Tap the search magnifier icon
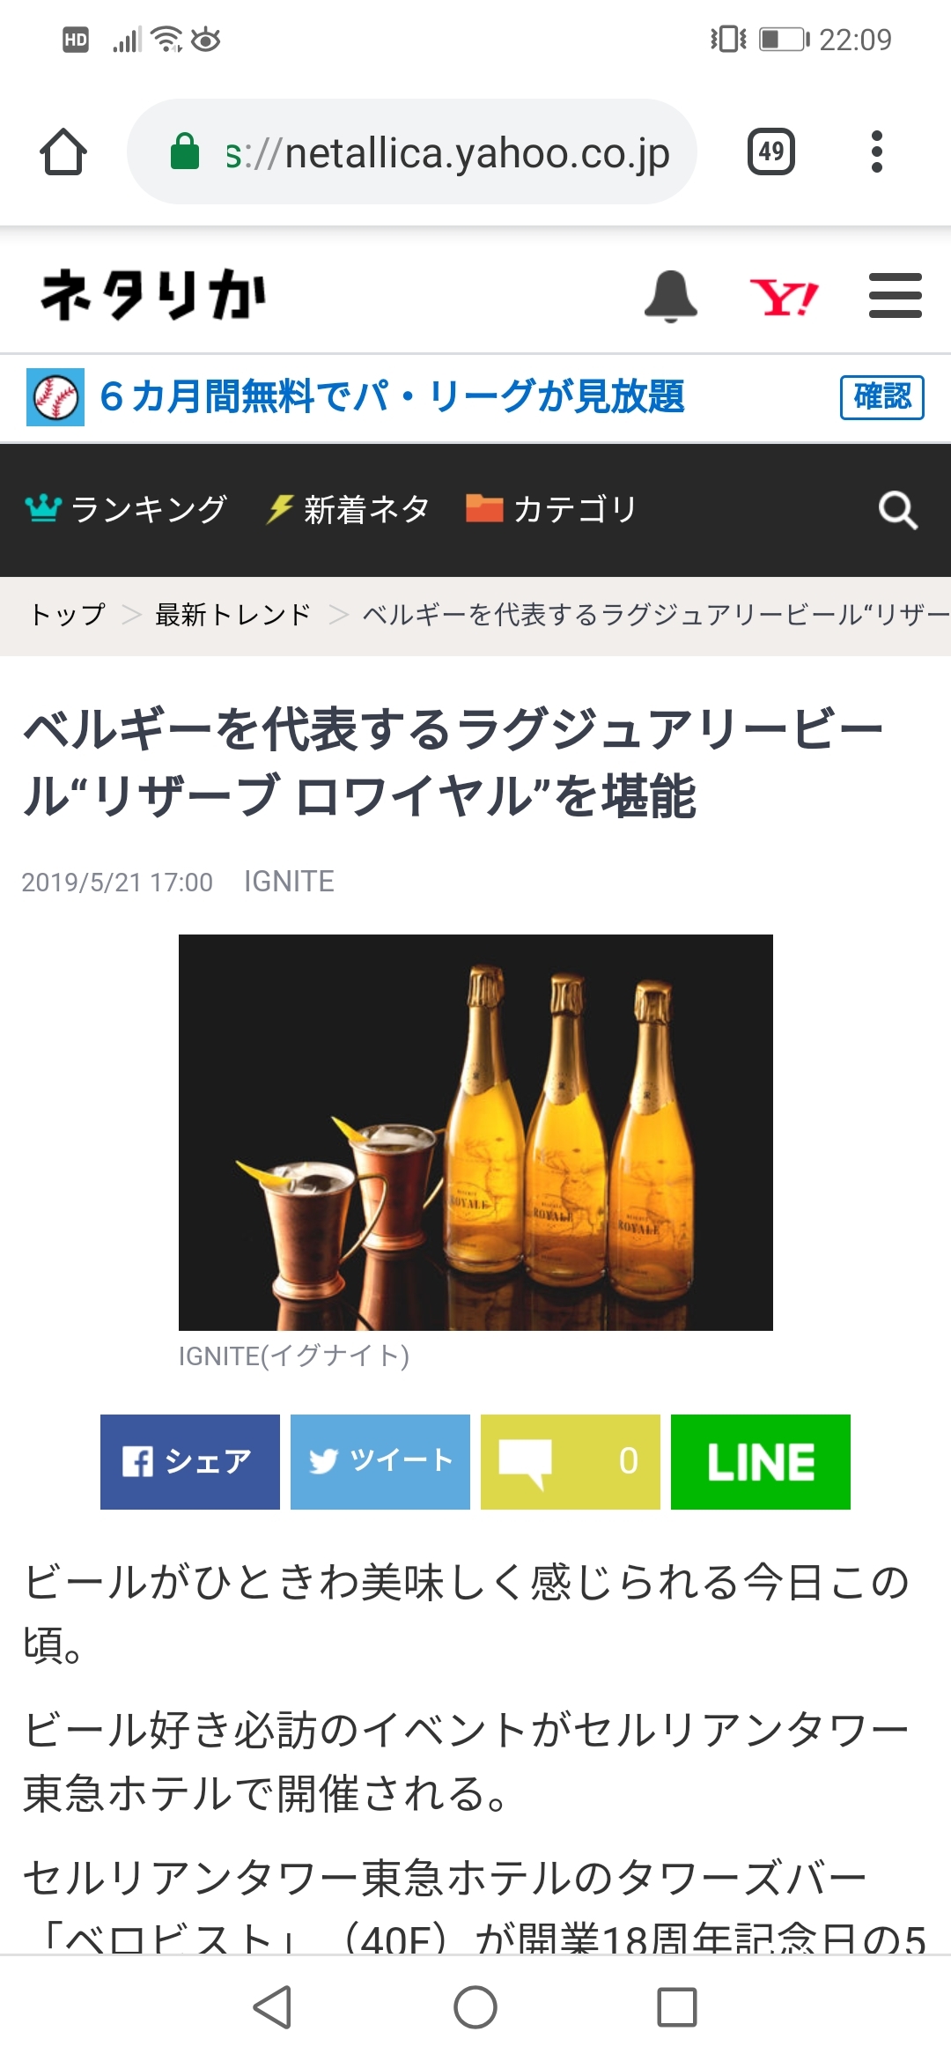 (898, 510)
